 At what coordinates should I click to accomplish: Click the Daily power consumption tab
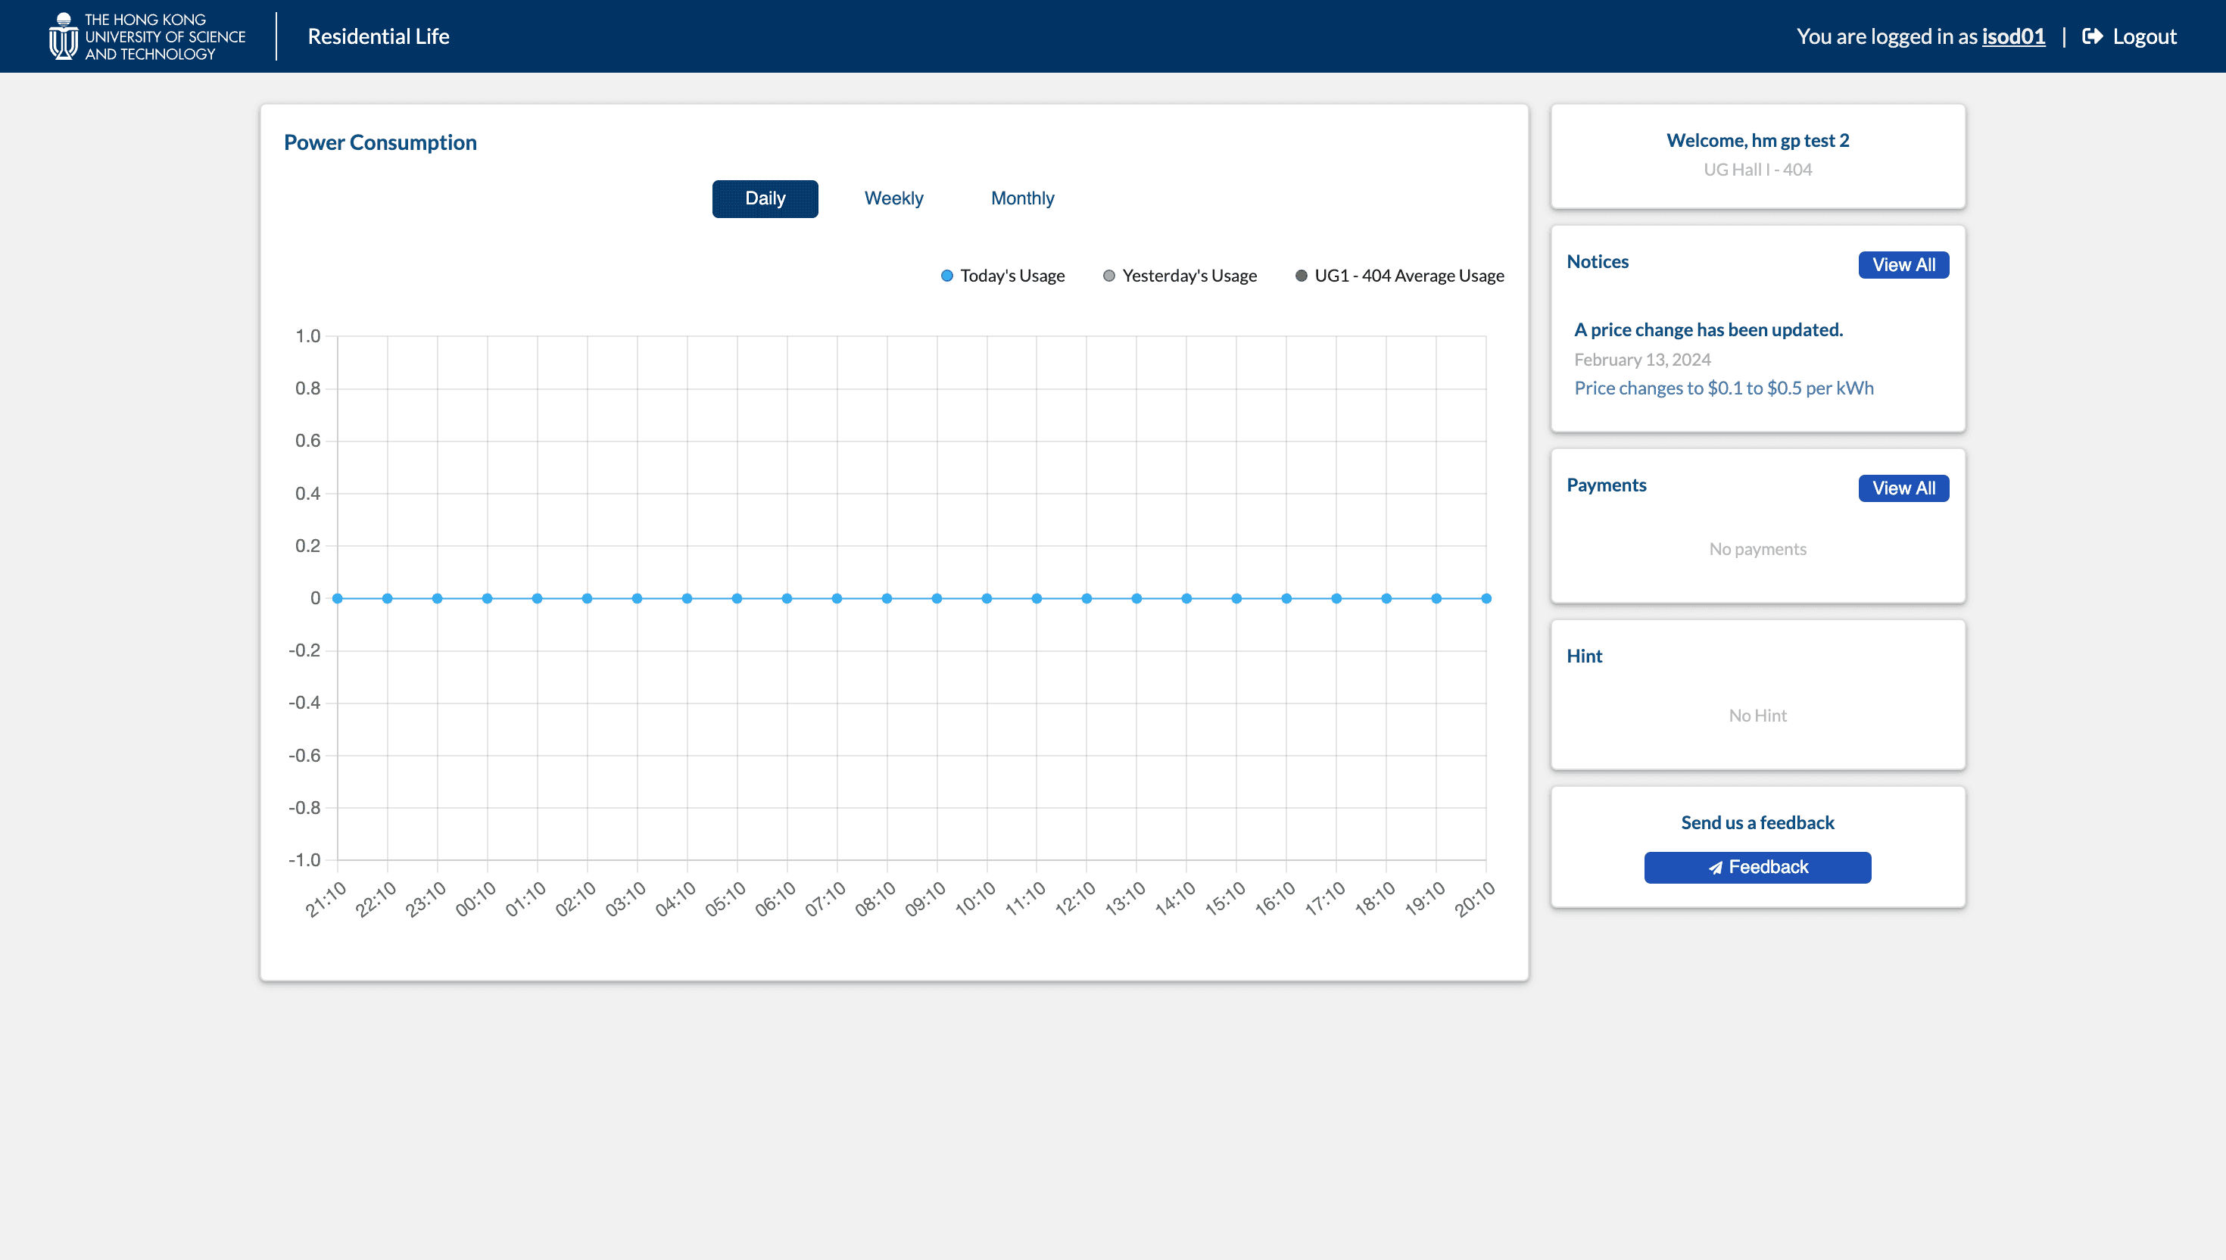[x=766, y=199]
